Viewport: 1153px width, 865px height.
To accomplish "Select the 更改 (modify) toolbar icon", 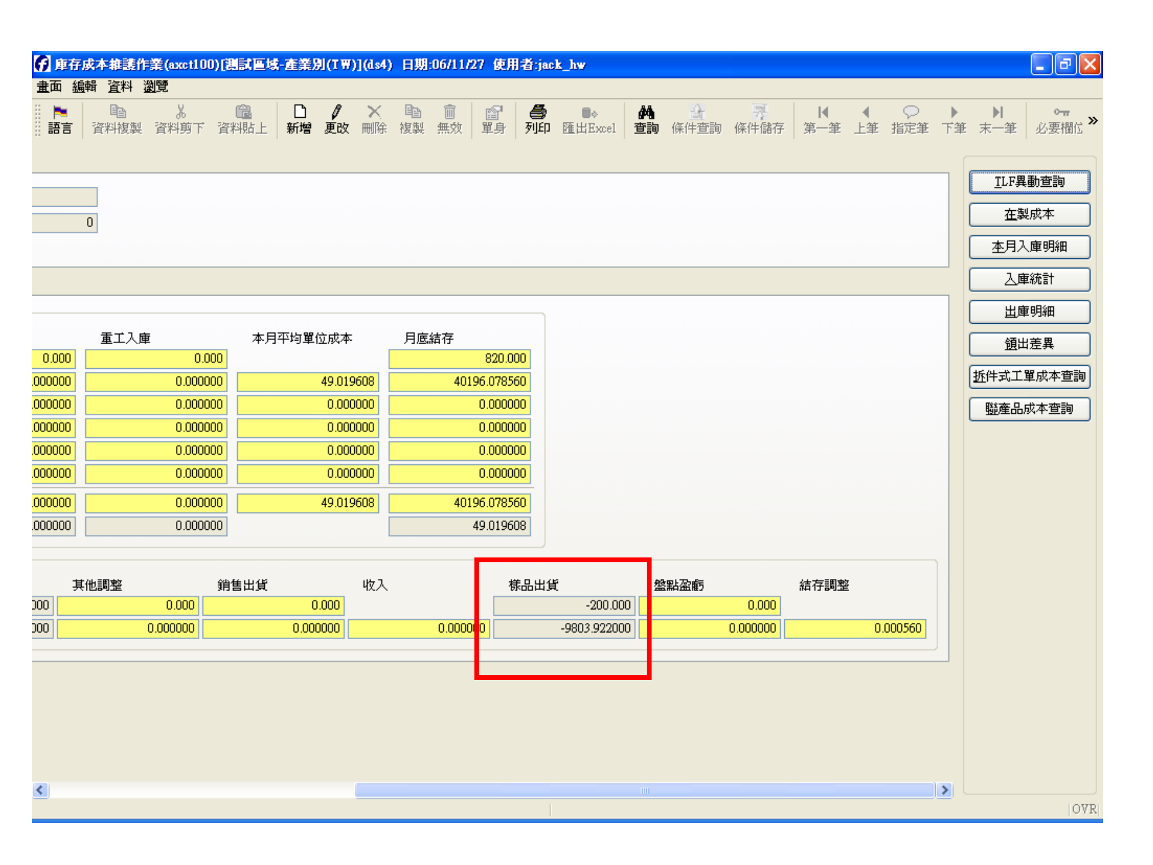I will coord(336,119).
